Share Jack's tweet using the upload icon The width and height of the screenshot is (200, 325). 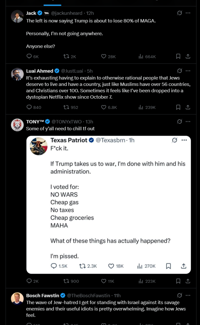pos(188,56)
